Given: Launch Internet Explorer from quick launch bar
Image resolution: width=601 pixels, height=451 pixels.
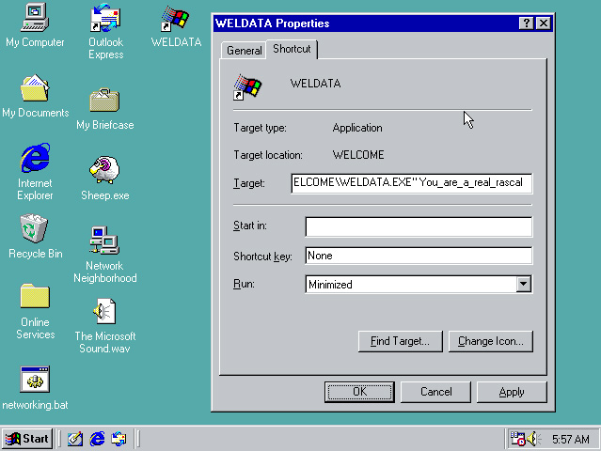Looking at the screenshot, I should (97, 439).
